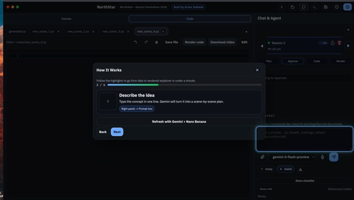
Task: Open the folder icon in top toolbar
Action: [x=293, y=7]
